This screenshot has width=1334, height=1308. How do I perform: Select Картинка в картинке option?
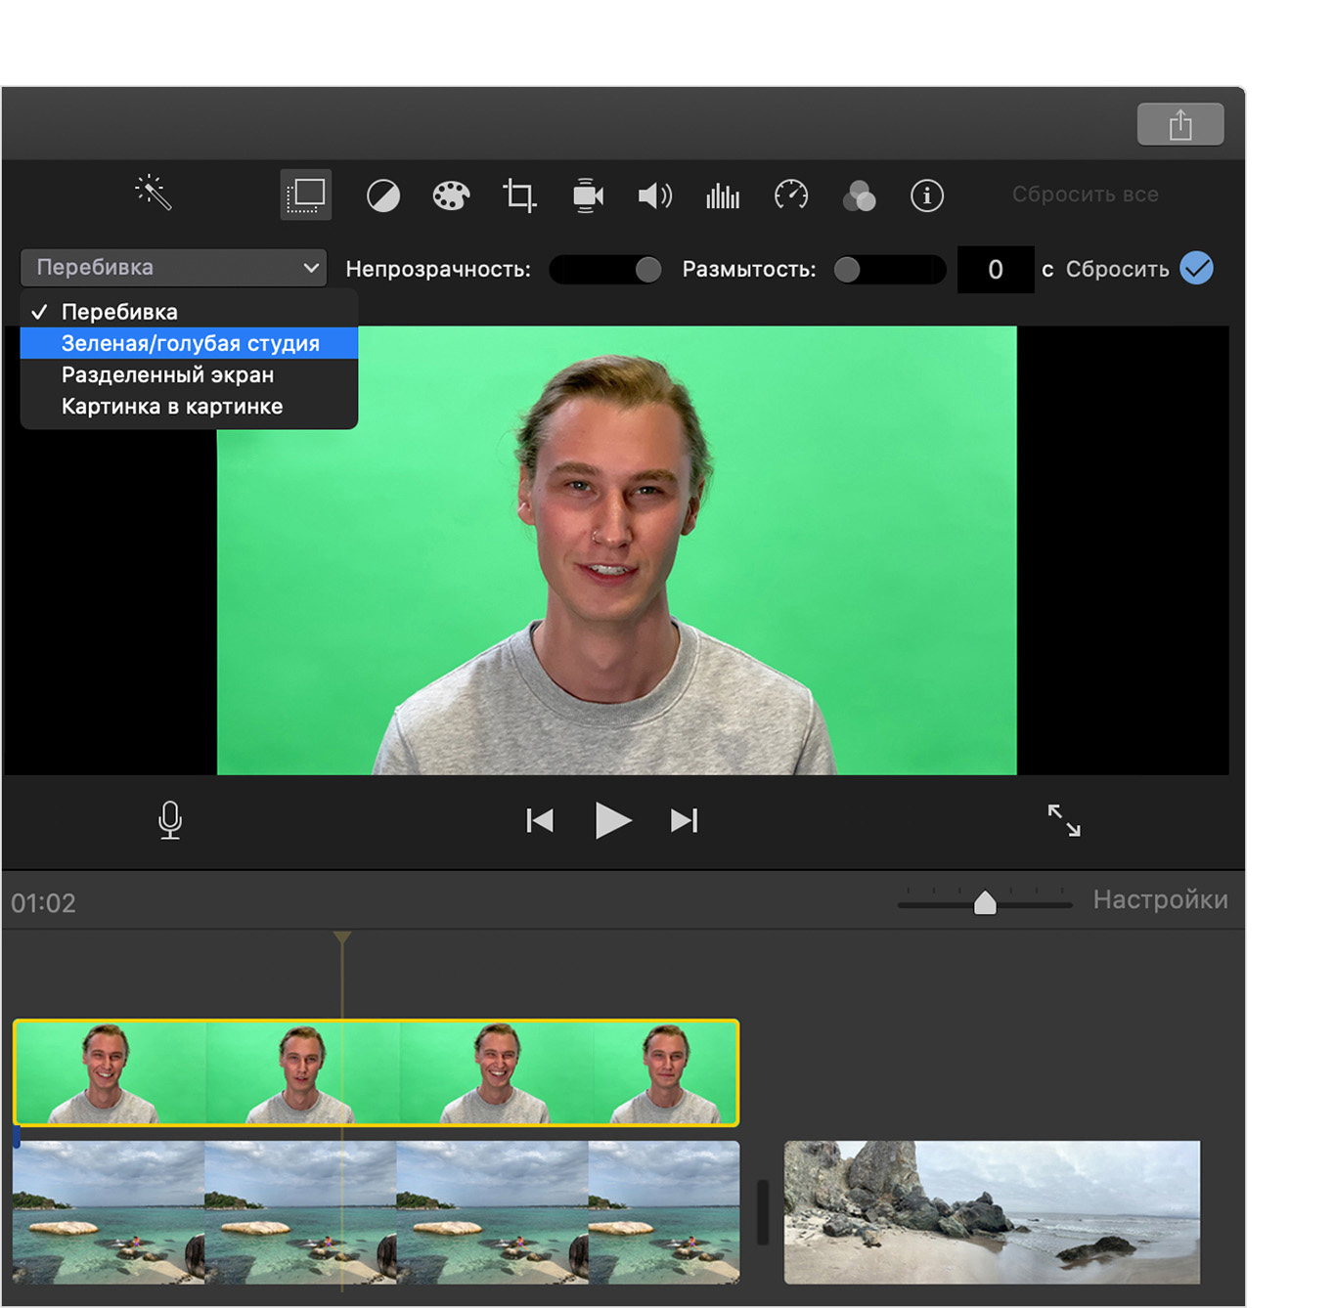coord(172,407)
